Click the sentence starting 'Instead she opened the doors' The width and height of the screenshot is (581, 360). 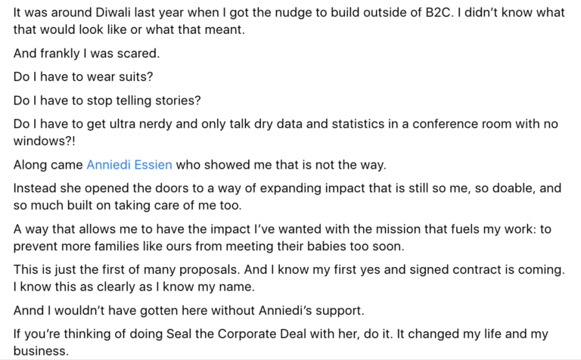coord(287,197)
